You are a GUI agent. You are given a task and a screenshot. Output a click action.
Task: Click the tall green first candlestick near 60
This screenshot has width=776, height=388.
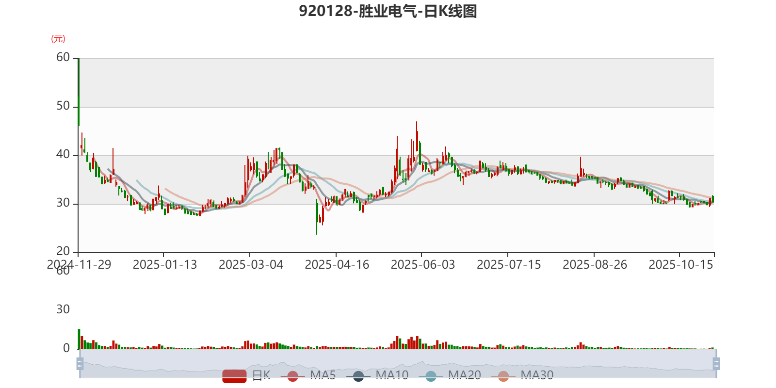79,92
